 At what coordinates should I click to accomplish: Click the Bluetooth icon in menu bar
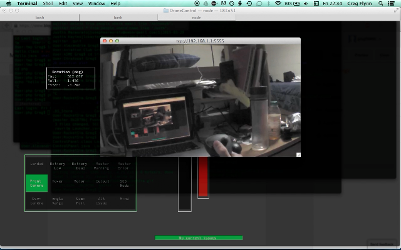coord(268,3)
